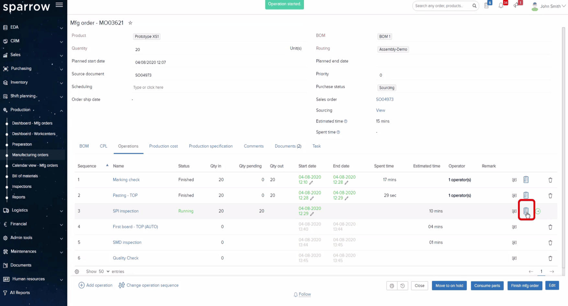
Task: Click the green arrow icon on SPI inspection
Action: tap(538, 211)
